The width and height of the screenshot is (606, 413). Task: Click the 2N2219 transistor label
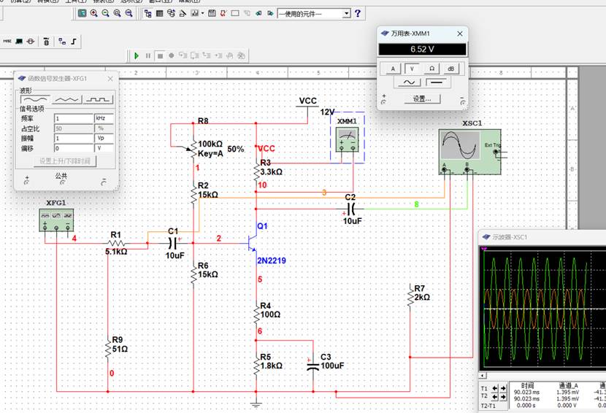tap(272, 260)
